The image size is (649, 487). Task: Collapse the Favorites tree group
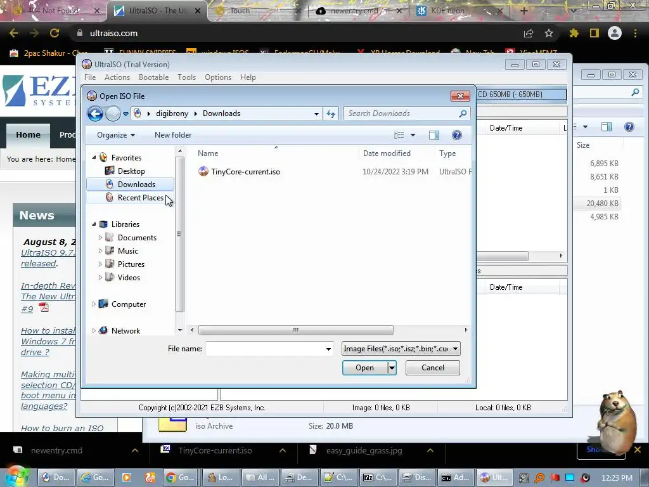coord(94,158)
